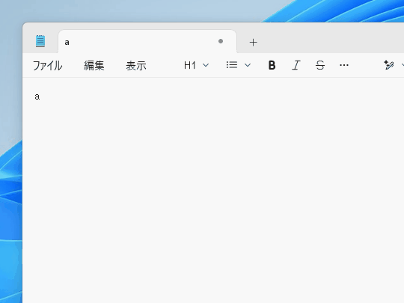Expand the H1 heading dropdown

coord(196,65)
